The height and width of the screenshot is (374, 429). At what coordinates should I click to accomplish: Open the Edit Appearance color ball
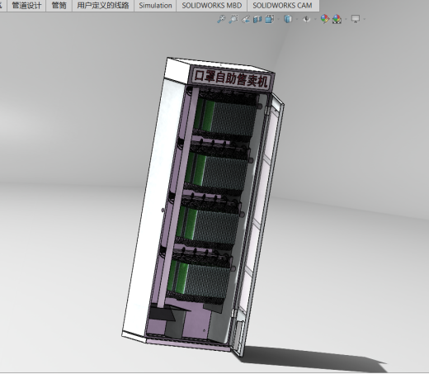coord(325,19)
